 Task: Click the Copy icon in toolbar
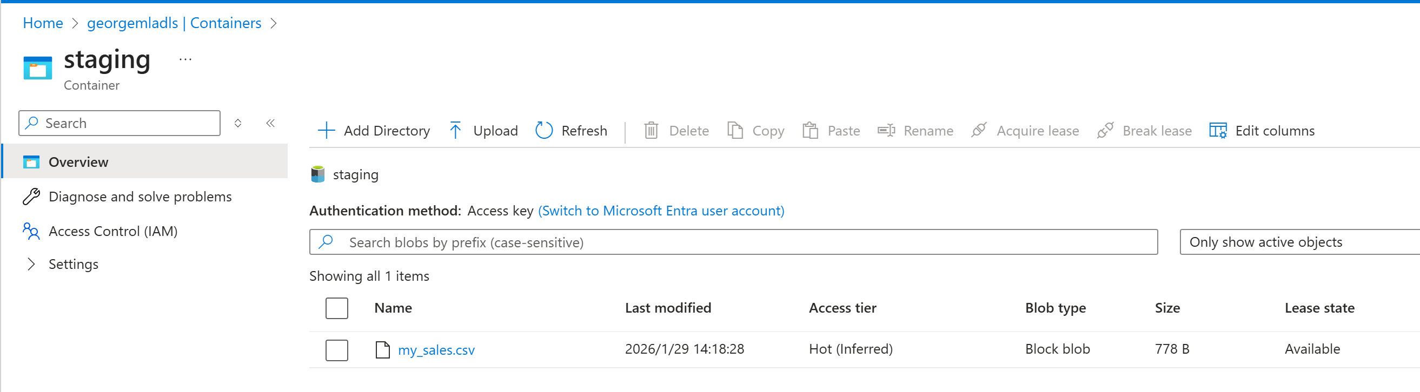click(735, 131)
